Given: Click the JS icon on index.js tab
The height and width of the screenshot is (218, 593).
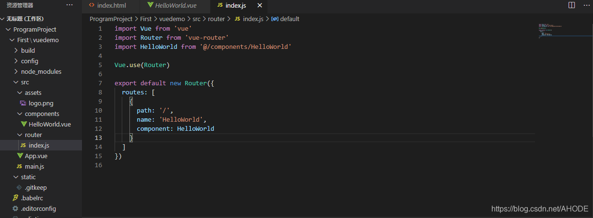Looking at the screenshot, I should coord(220,5).
